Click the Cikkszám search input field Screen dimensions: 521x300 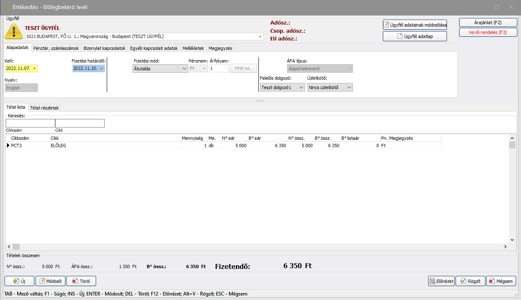(x=30, y=123)
